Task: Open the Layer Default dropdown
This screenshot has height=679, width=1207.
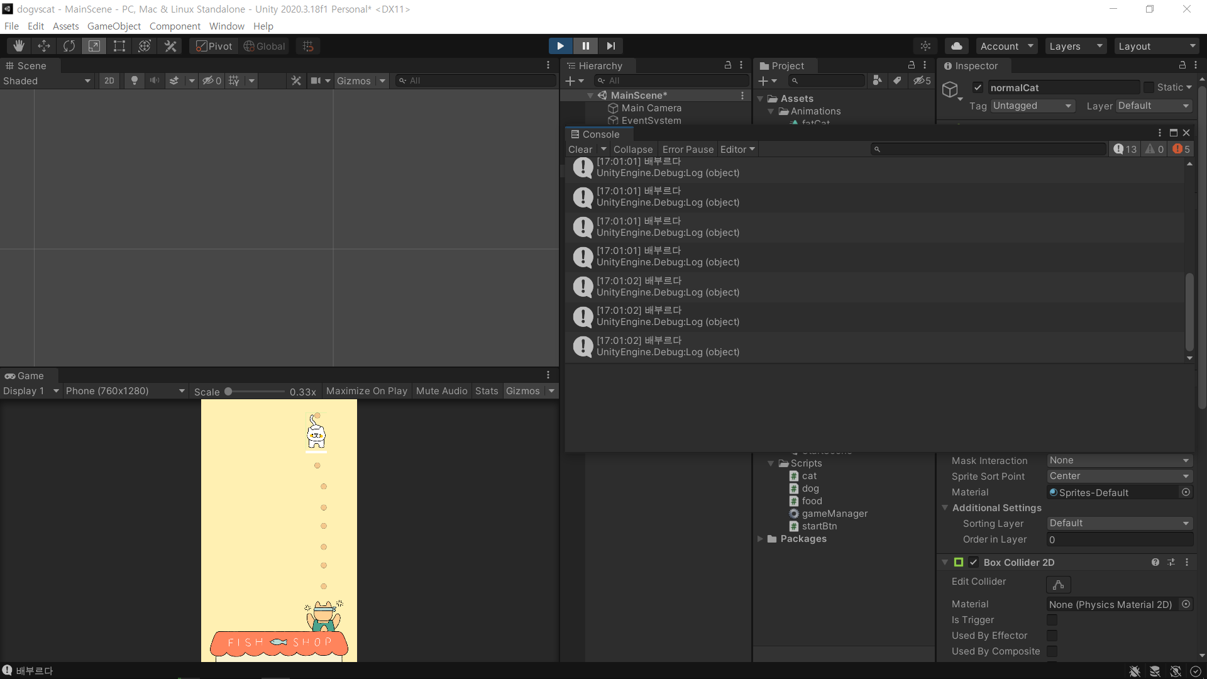Action: 1154,106
